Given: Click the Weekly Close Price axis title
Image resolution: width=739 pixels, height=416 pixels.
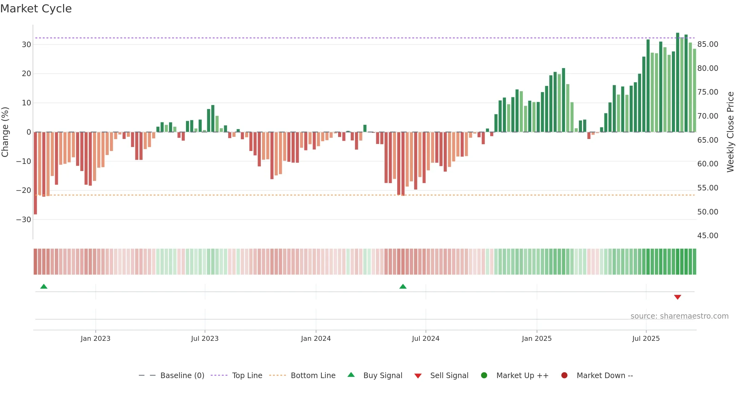Looking at the screenshot, I should [x=730, y=132].
